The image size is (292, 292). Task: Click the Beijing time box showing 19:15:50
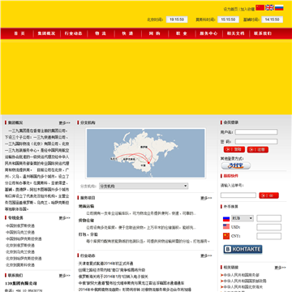click(x=177, y=19)
